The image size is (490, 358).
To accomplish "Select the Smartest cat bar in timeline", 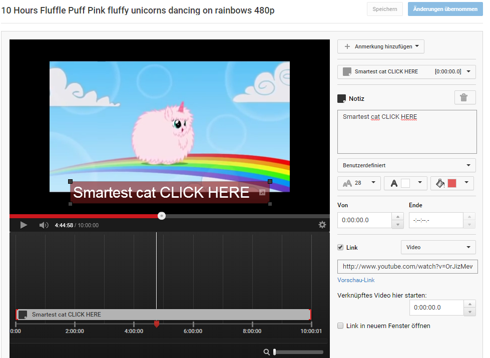I will pyautogui.click(x=164, y=315).
